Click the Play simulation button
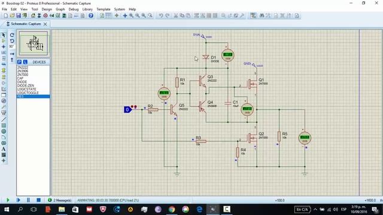The width and height of the screenshot is (383, 215). (8, 200)
